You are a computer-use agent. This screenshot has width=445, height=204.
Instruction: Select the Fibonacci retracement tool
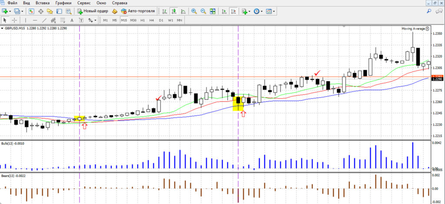(63, 20)
